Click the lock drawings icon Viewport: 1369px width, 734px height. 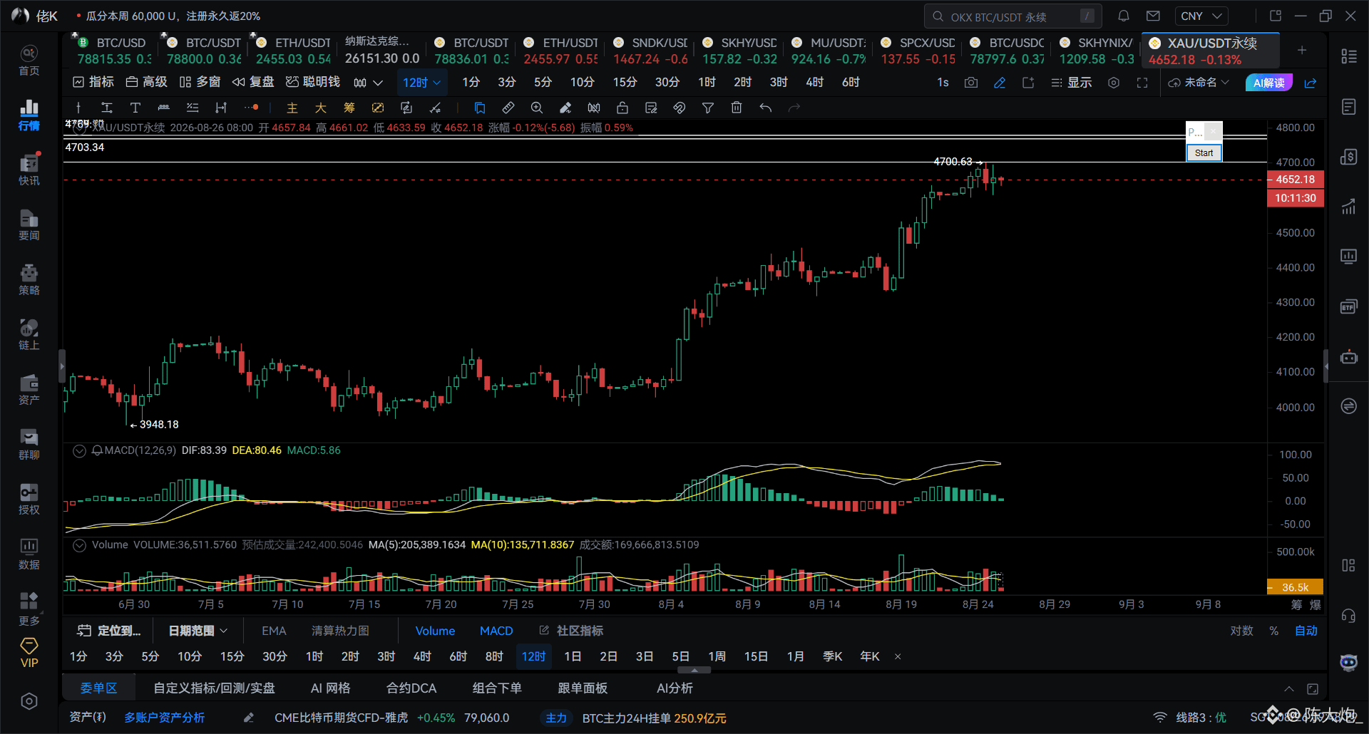click(622, 108)
